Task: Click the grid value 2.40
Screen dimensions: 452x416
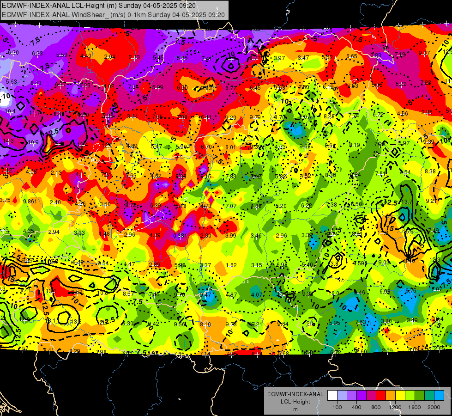Action: (55, 202)
